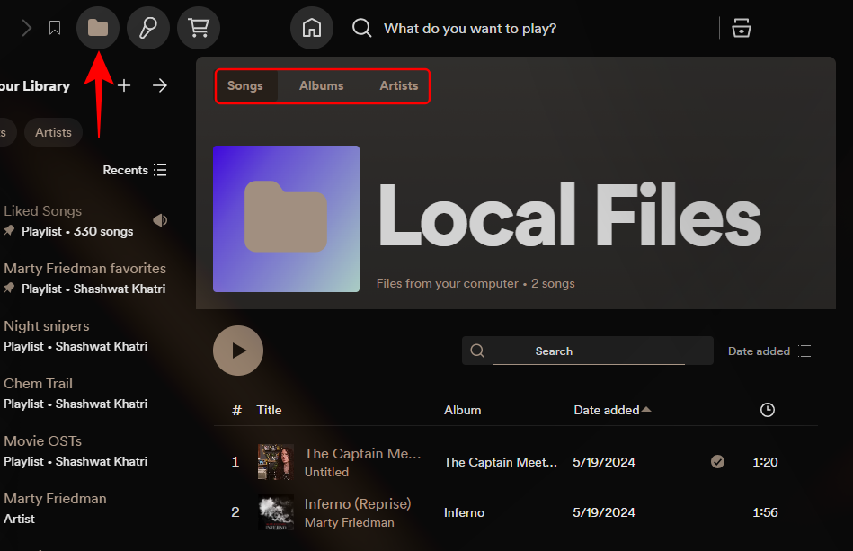Click the microphone lyrics icon
This screenshot has height=551, width=853.
pos(148,28)
